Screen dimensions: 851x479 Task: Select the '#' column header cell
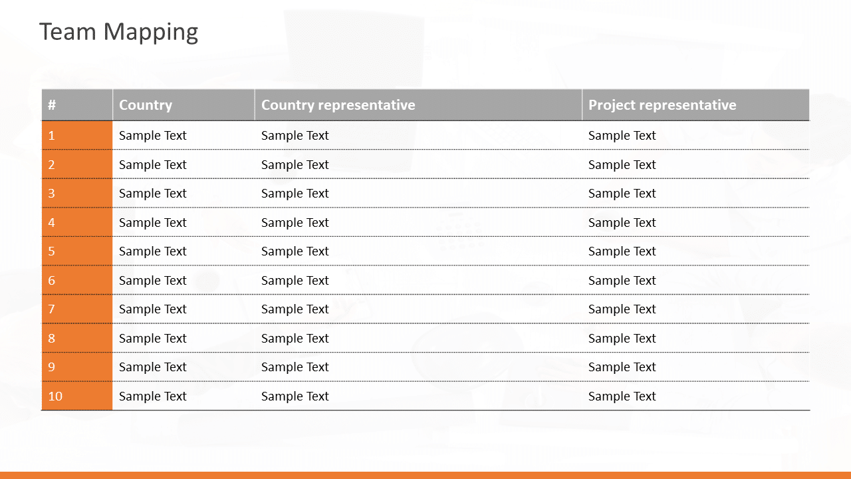coord(76,105)
